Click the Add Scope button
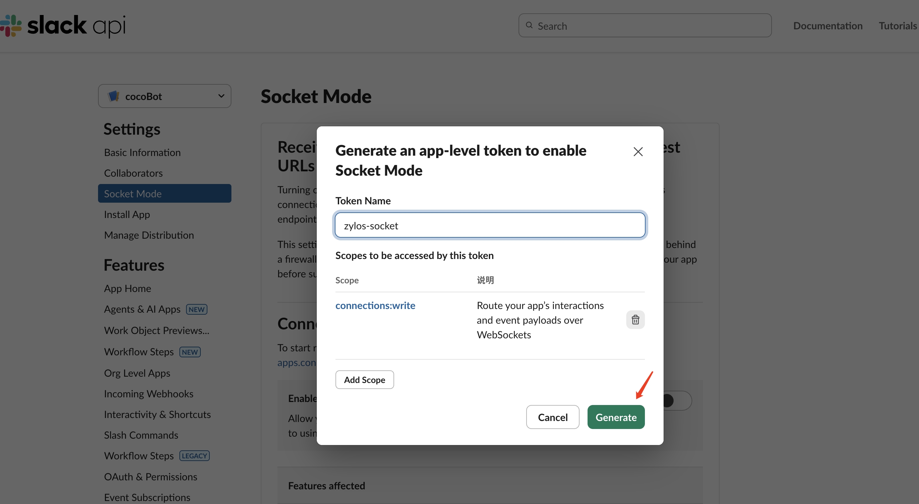Screen dimensions: 919x504 364,380
